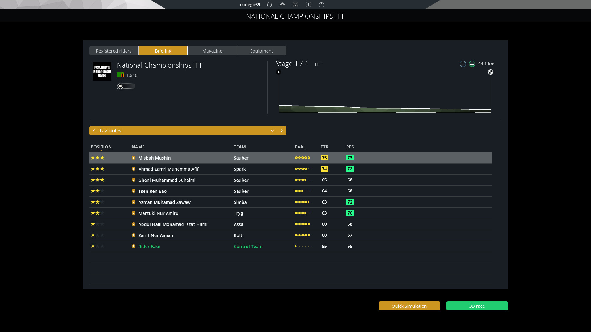Launch the 3D race
The width and height of the screenshot is (591, 332).
pos(477,306)
